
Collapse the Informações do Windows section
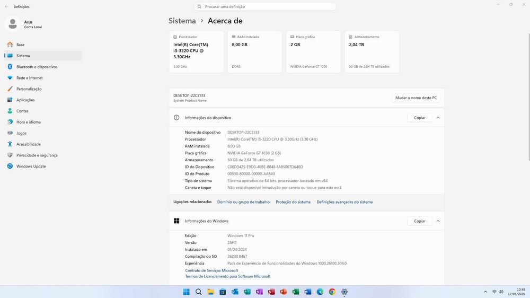438,221
